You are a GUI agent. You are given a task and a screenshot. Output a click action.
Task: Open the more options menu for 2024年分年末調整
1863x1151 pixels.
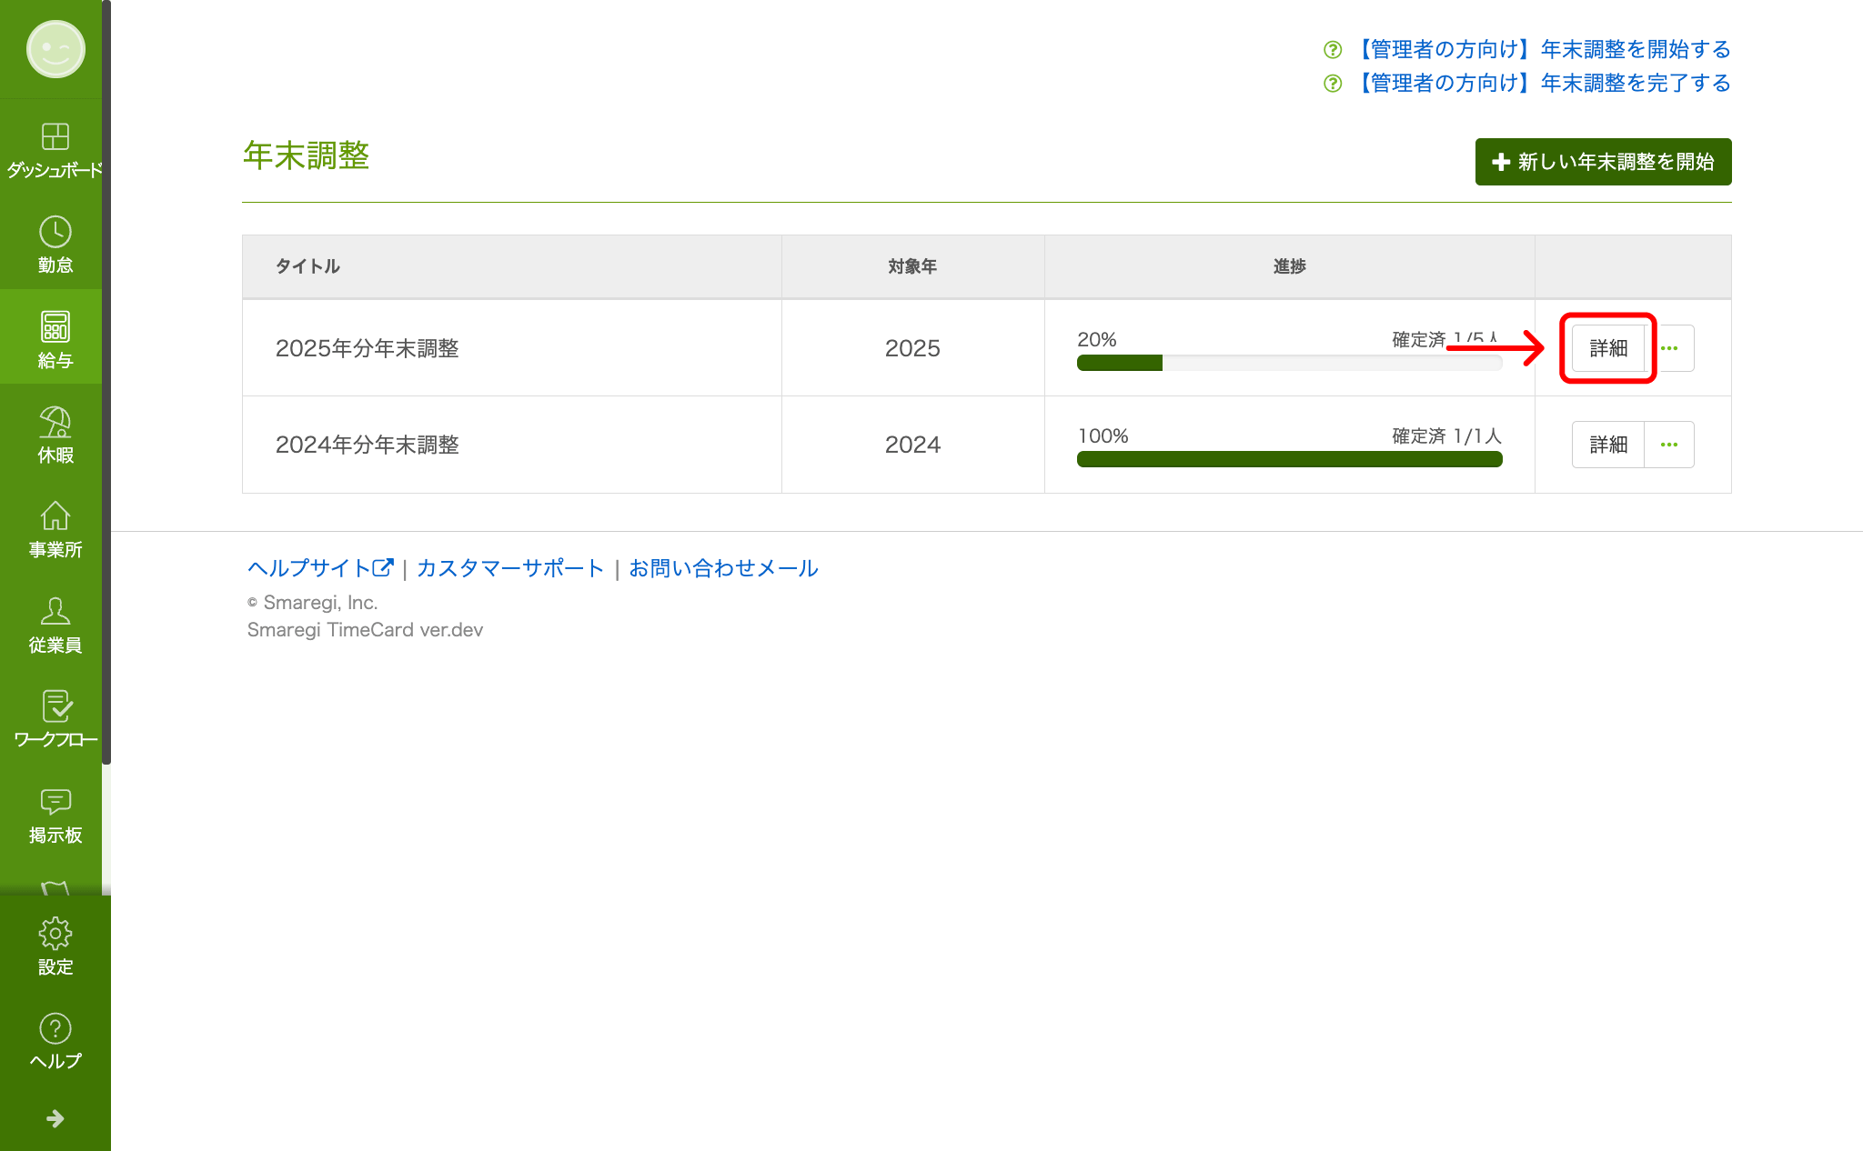1669,445
